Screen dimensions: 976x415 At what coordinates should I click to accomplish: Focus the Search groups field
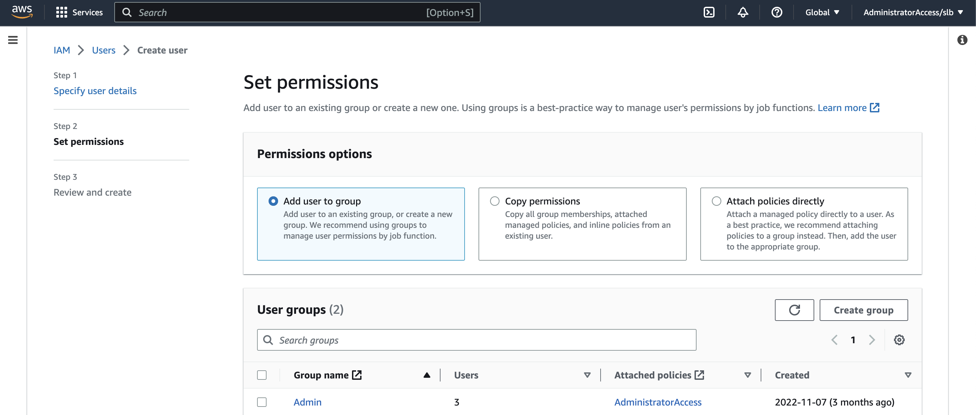(476, 340)
